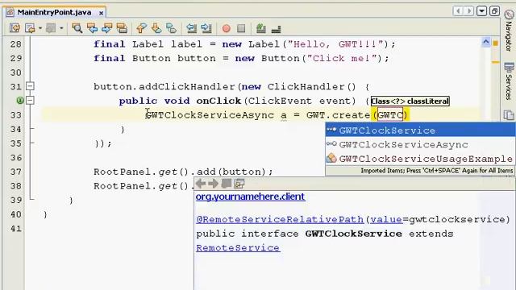Uncomment selected lines icon
This screenshot has width=516, height=290.
(276, 29)
